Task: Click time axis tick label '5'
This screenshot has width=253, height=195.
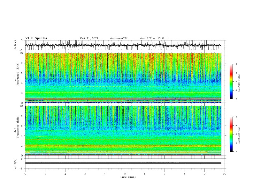Action: 125,174
